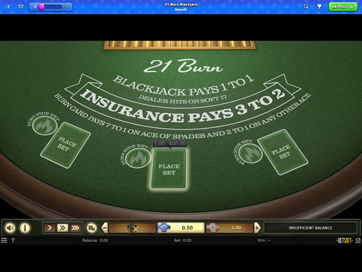This screenshot has height=272, width=362.
Task: Click the green Deposit button
Action: tap(343, 7)
